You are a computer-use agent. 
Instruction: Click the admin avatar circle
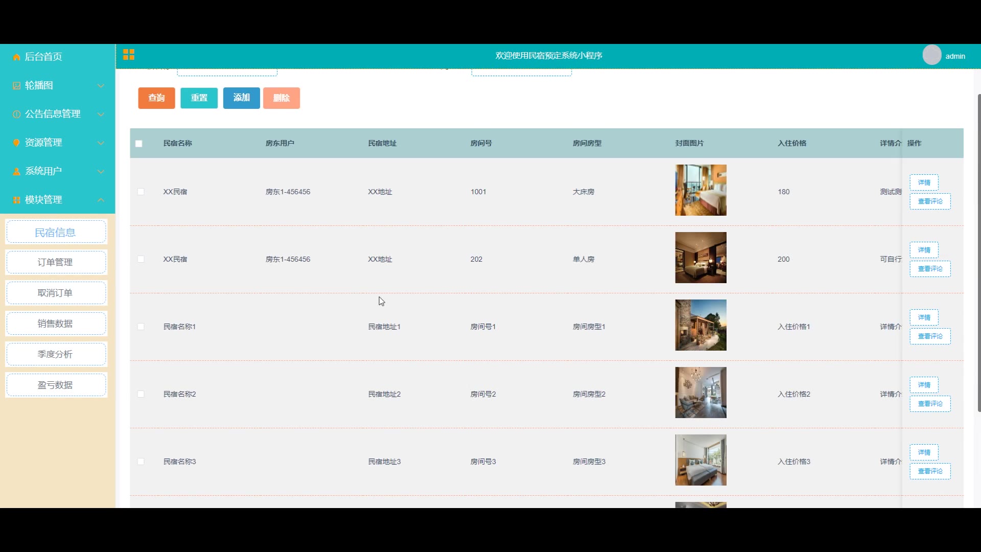pos(931,55)
